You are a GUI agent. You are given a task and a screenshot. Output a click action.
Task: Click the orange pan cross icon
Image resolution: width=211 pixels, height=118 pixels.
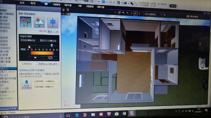pos(115,12)
